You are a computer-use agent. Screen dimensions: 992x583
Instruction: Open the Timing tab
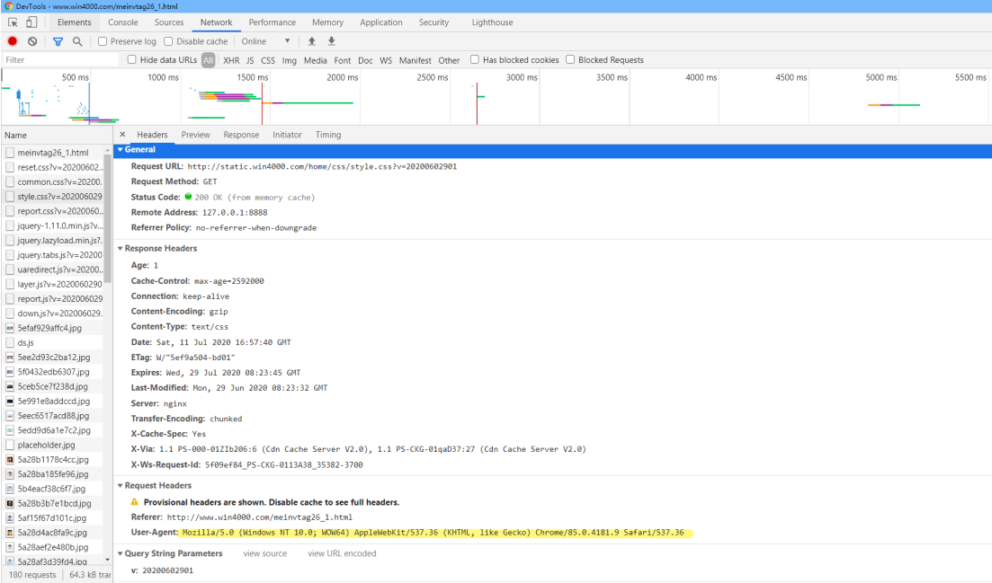tap(328, 135)
